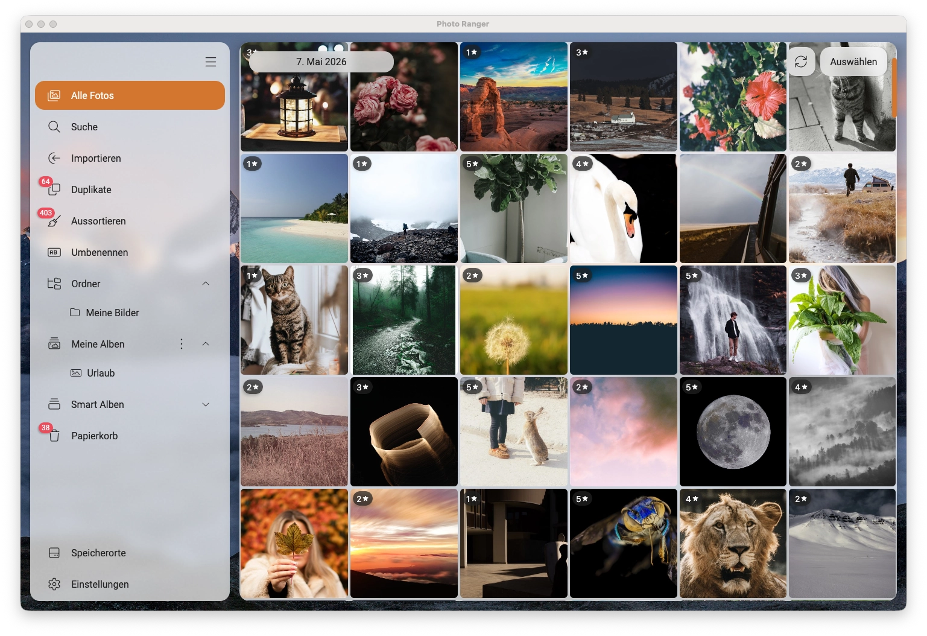Toggle the sidebar hamburger menu

[210, 62]
